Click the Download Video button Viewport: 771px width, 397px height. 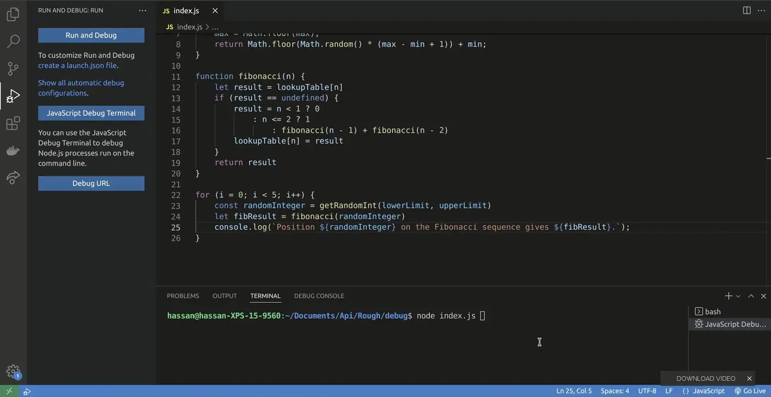[x=705, y=378]
